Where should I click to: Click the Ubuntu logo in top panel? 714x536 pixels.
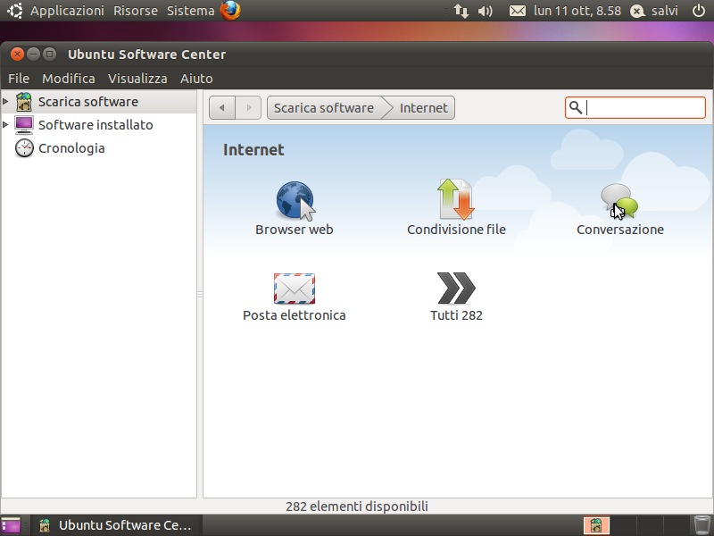coord(15,11)
